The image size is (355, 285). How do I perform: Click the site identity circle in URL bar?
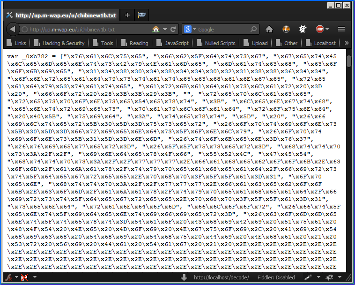(25, 30)
